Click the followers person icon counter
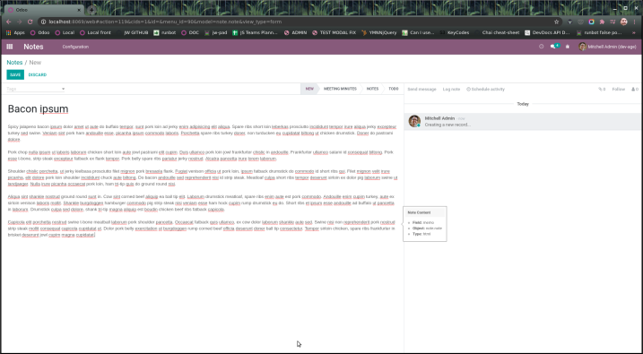 tap(635, 90)
